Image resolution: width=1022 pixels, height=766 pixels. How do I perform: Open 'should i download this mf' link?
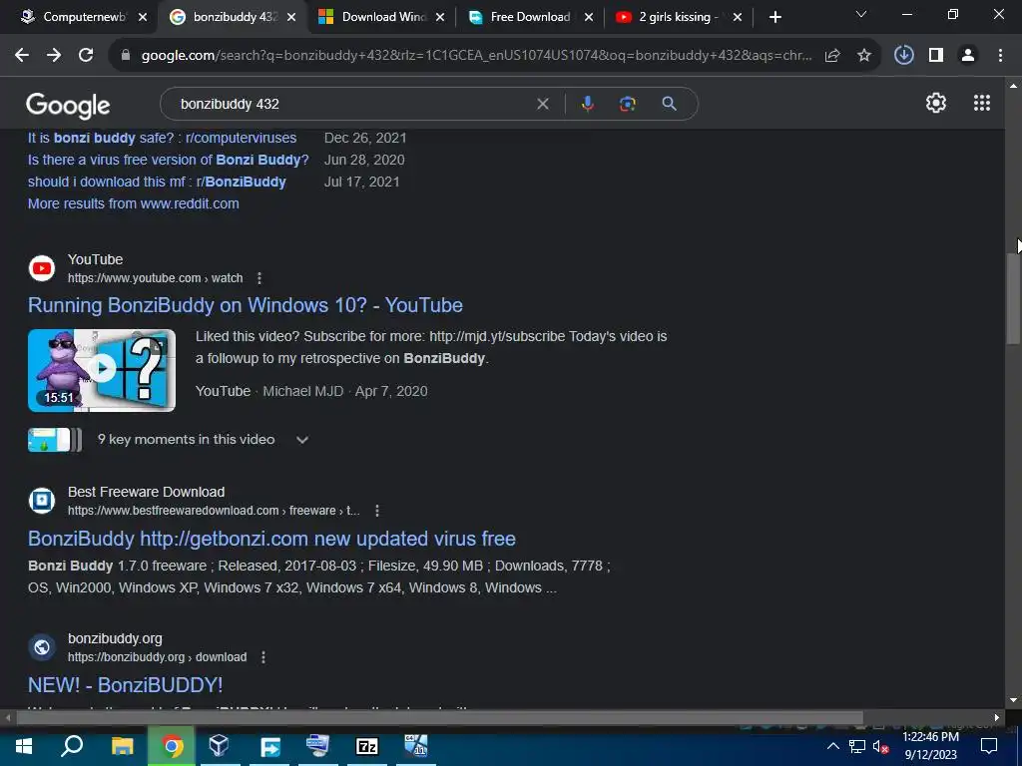(x=157, y=182)
